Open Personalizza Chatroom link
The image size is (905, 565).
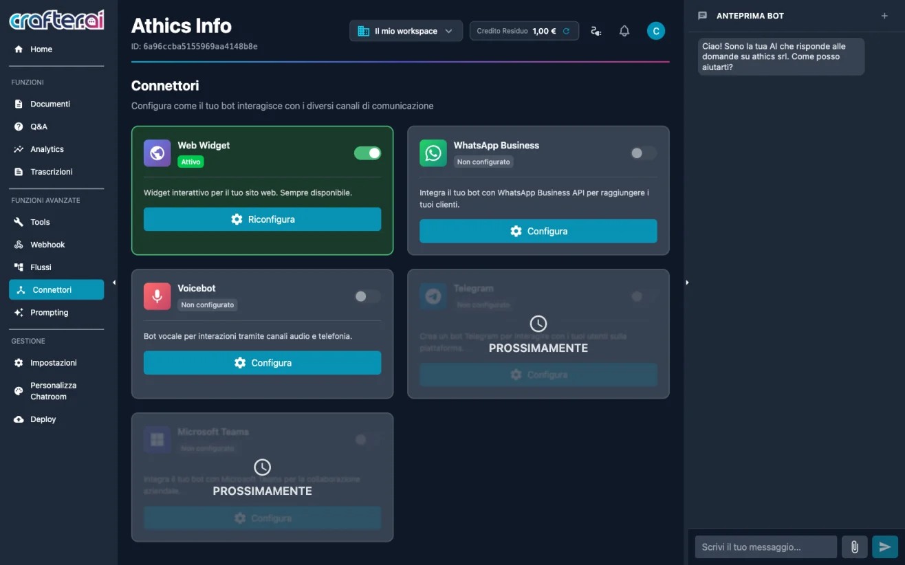[56, 391]
